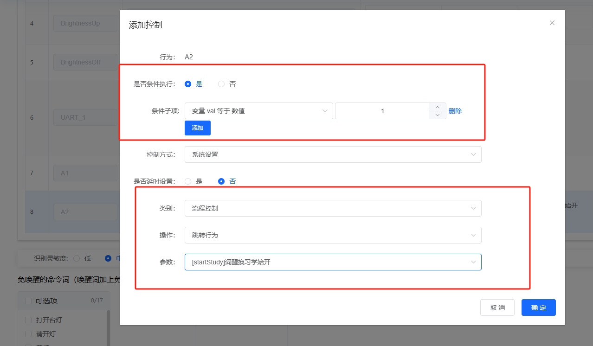Select 否 to disable delay setting

tap(221, 181)
